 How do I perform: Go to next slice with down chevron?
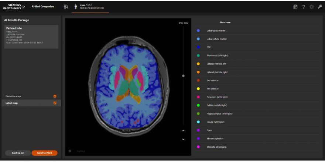[x=183, y=139]
